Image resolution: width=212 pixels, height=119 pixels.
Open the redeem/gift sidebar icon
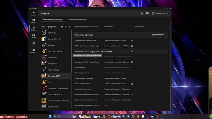pos(33,43)
